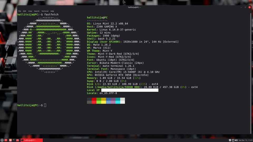Click the yellow color block in fastfetch palette

[103, 101]
